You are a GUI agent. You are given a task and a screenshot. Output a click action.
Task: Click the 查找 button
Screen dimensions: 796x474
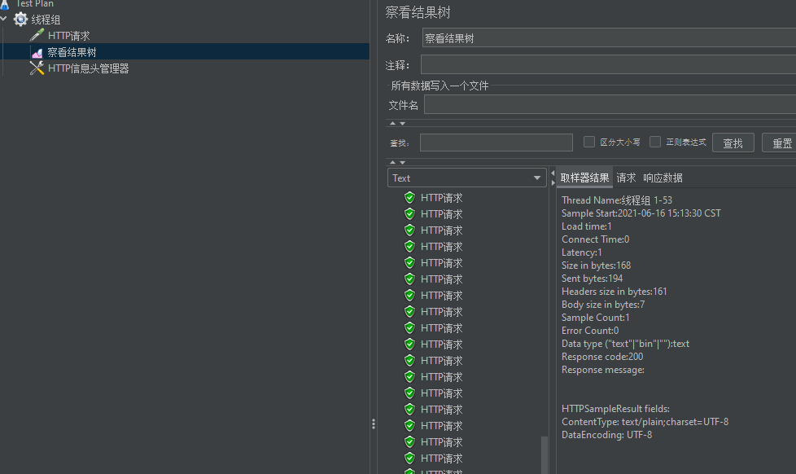pyautogui.click(x=733, y=142)
